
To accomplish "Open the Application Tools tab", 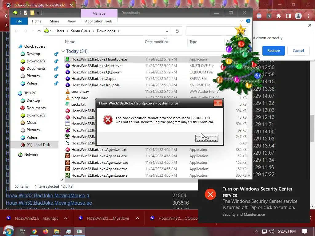I will [99, 21].
